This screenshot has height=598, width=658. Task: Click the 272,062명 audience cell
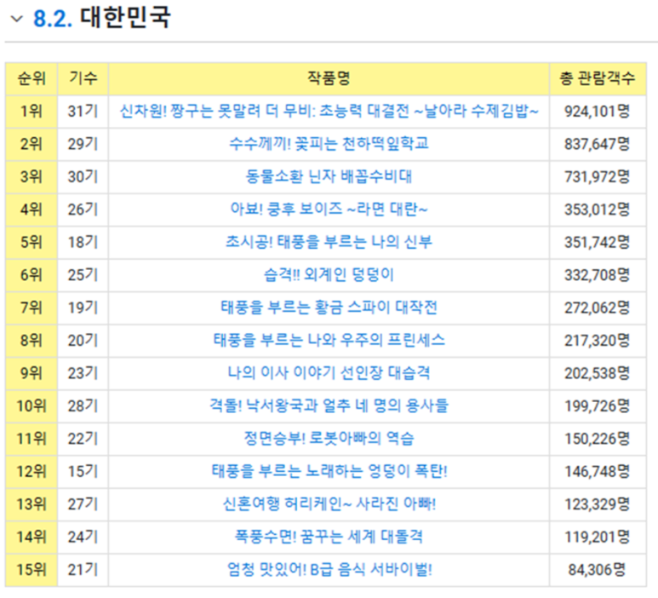pyautogui.click(x=598, y=308)
